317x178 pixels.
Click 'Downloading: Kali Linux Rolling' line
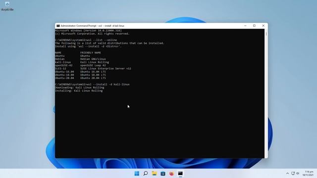click(80, 88)
